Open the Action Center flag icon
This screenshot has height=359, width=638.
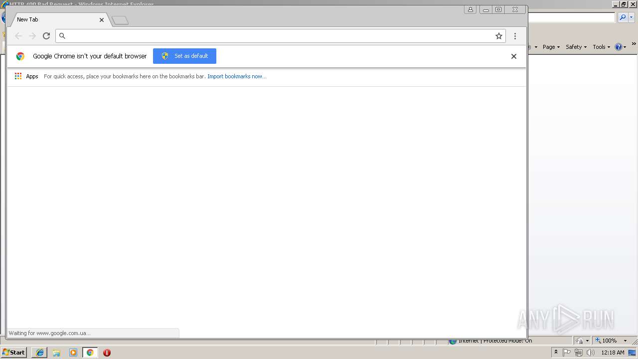tap(567, 353)
